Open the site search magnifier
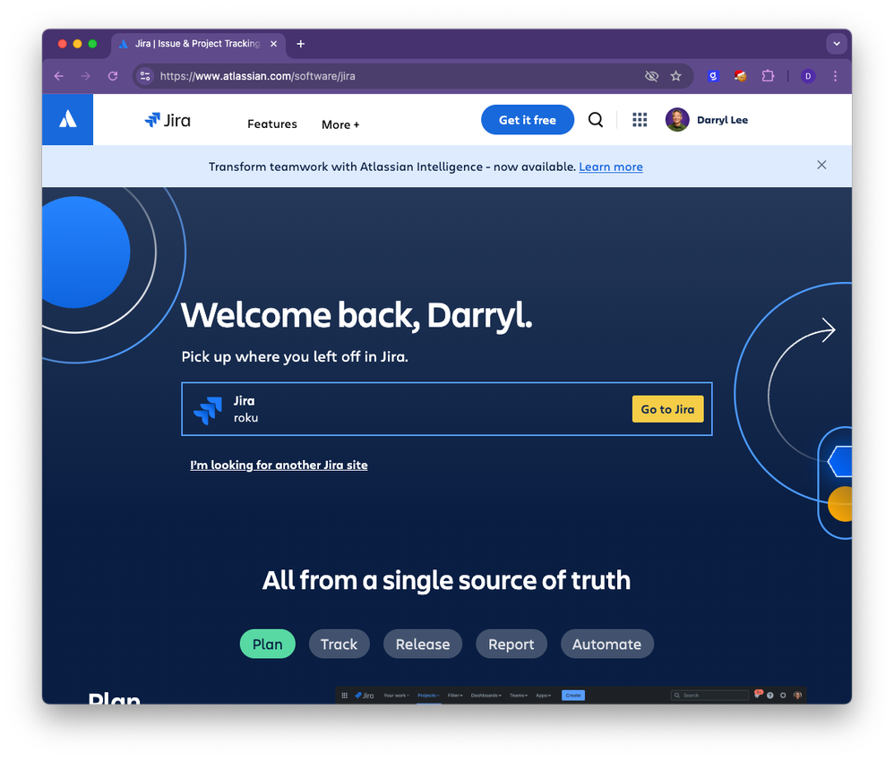894x760 pixels. coord(595,120)
